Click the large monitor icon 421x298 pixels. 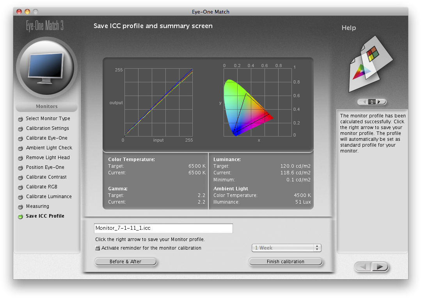click(46, 68)
